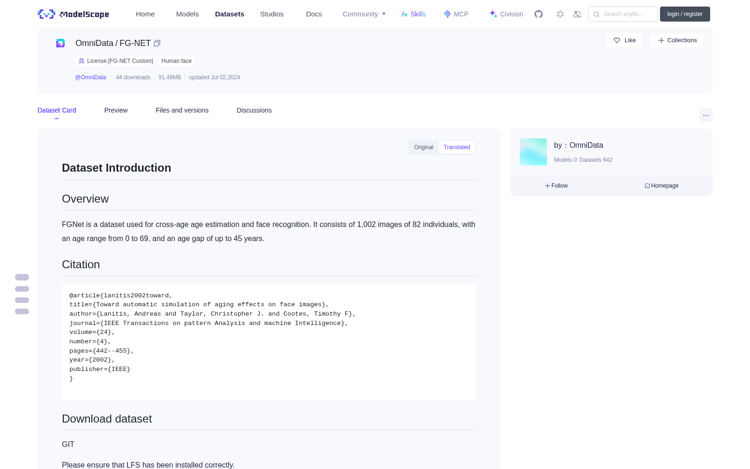Screen dimensions: 750x469
Task: Click the 'volume={24},' citation line
Action: [92, 332]
